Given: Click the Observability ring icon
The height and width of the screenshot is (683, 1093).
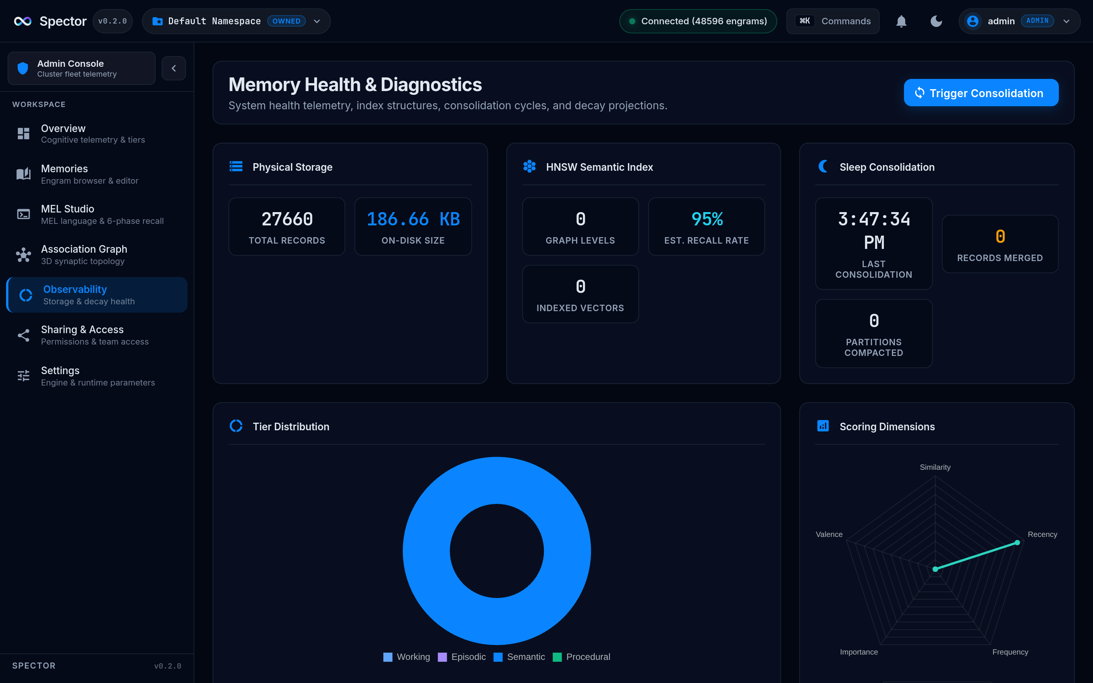Looking at the screenshot, I should point(26,295).
